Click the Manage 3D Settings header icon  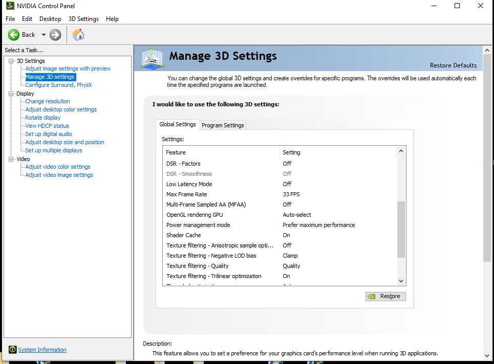(153, 58)
